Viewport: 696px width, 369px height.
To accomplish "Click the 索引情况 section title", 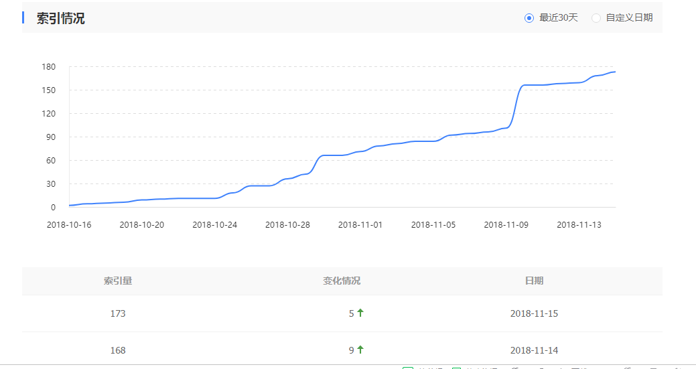I will click(x=60, y=19).
